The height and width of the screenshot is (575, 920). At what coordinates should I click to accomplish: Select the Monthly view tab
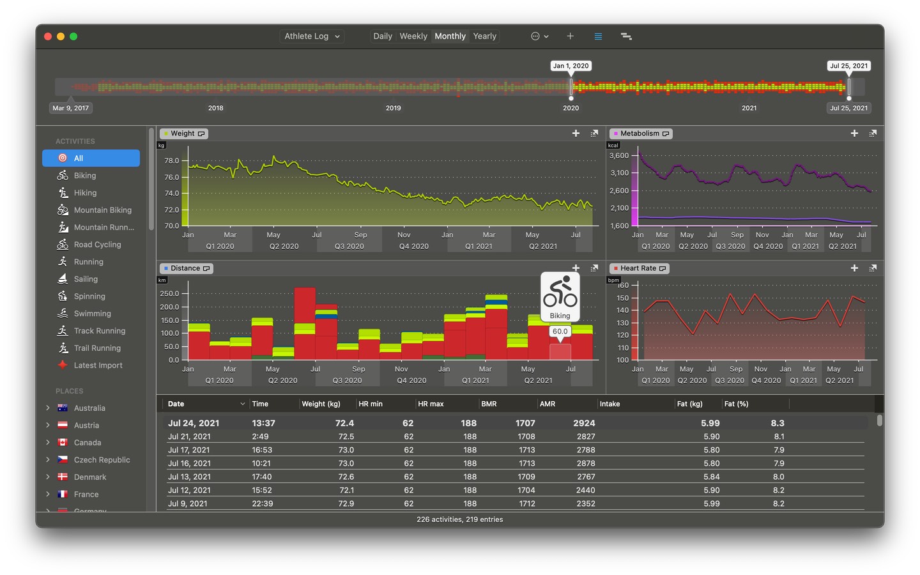click(450, 36)
